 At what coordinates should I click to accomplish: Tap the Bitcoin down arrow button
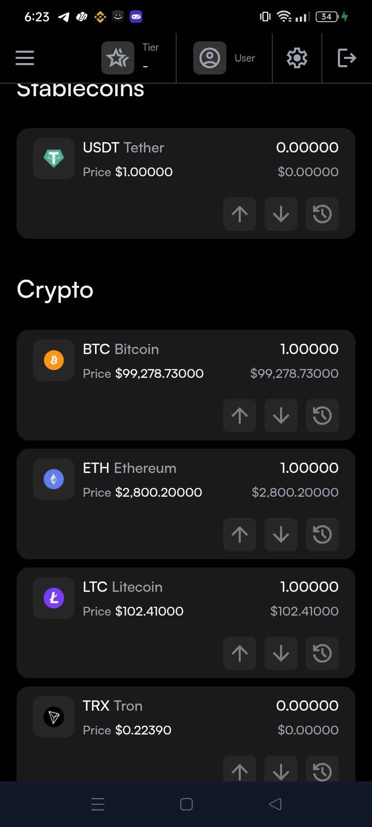pyautogui.click(x=281, y=416)
